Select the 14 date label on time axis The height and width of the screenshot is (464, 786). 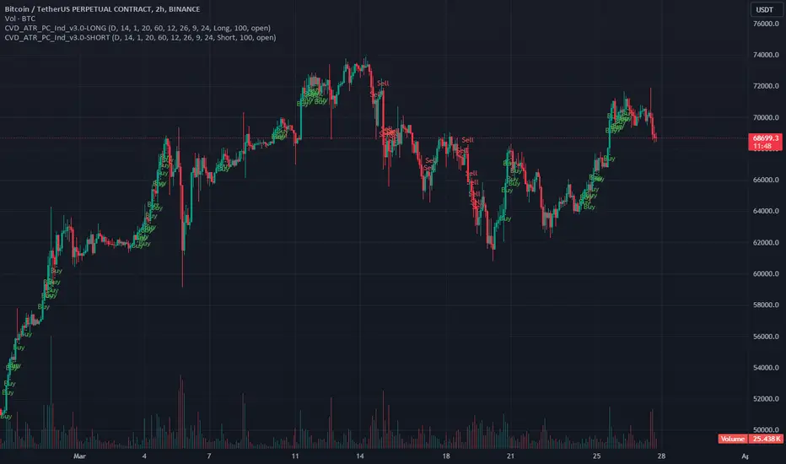(360, 456)
